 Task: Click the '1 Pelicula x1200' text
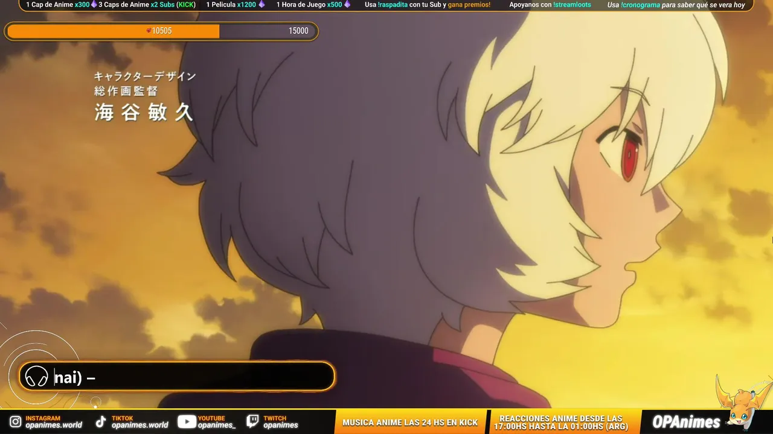pyautogui.click(x=231, y=5)
